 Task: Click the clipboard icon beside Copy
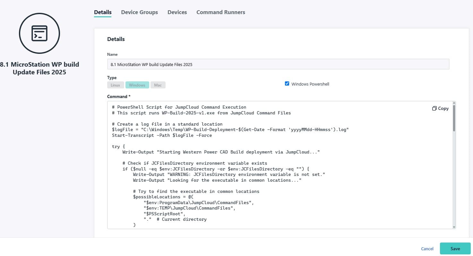click(434, 108)
